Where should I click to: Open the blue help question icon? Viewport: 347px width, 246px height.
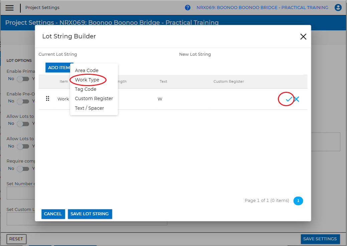[187, 8]
